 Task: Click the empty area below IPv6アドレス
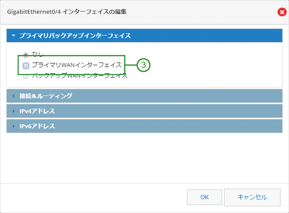pos(144,158)
